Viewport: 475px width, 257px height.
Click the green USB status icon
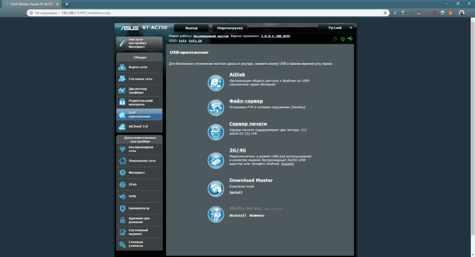[350, 39]
